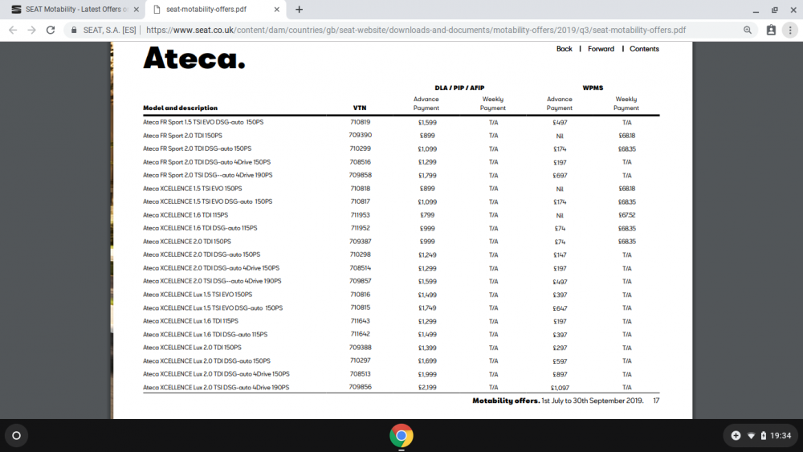
Task: Open Chrome three-dot menu
Action: click(790, 31)
